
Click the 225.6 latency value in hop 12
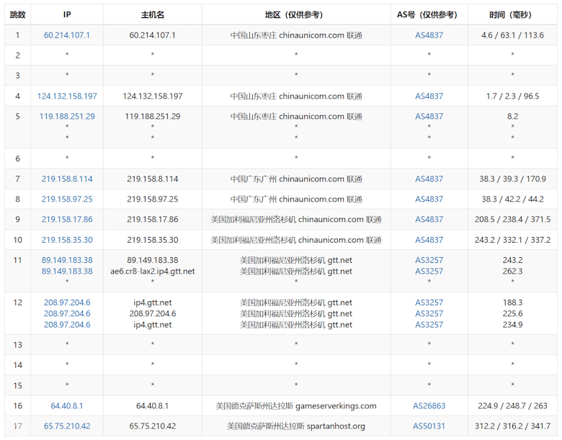512,313
